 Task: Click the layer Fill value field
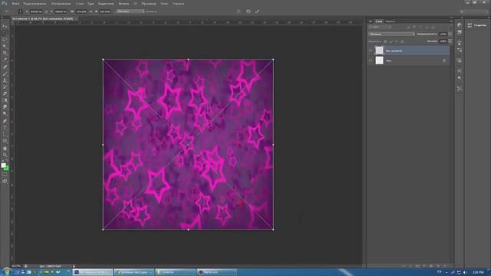pos(443,41)
